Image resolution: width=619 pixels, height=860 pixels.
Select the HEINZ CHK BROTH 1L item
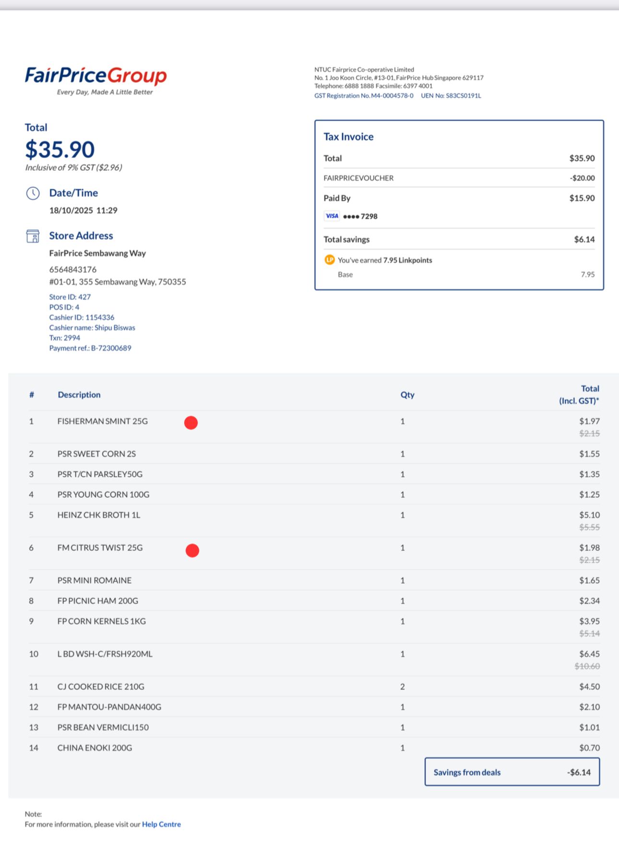(99, 515)
